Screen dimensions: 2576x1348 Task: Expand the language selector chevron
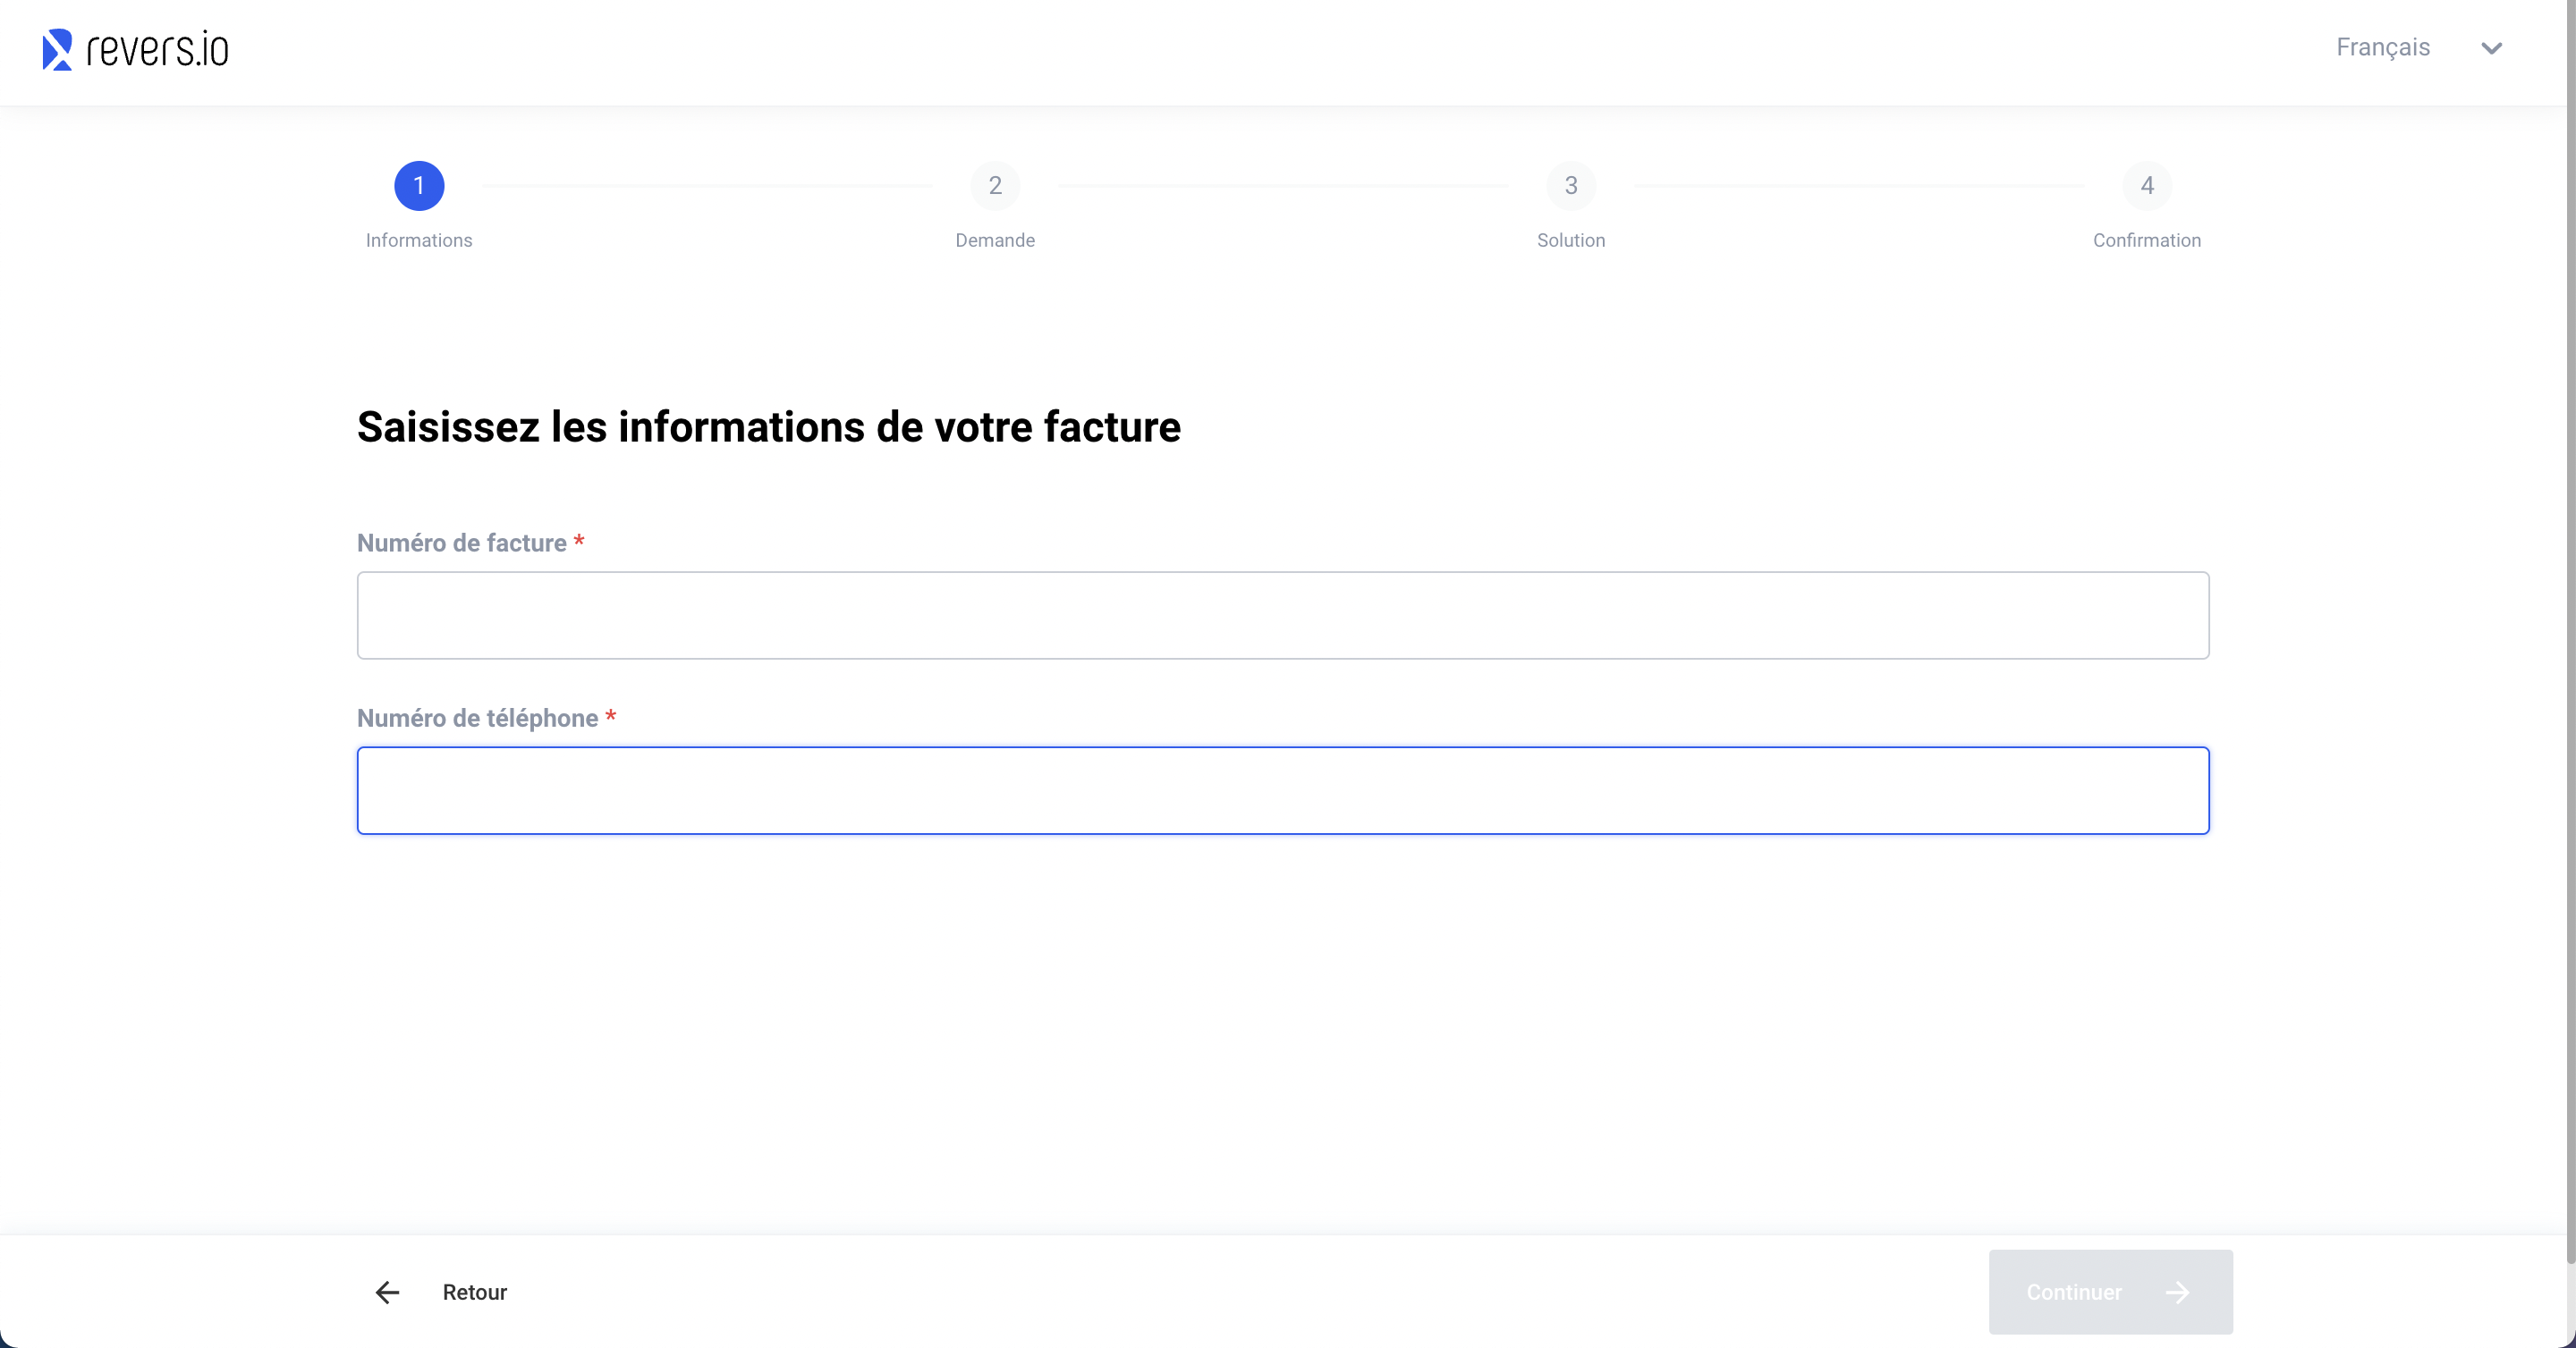coord(2491,48)
